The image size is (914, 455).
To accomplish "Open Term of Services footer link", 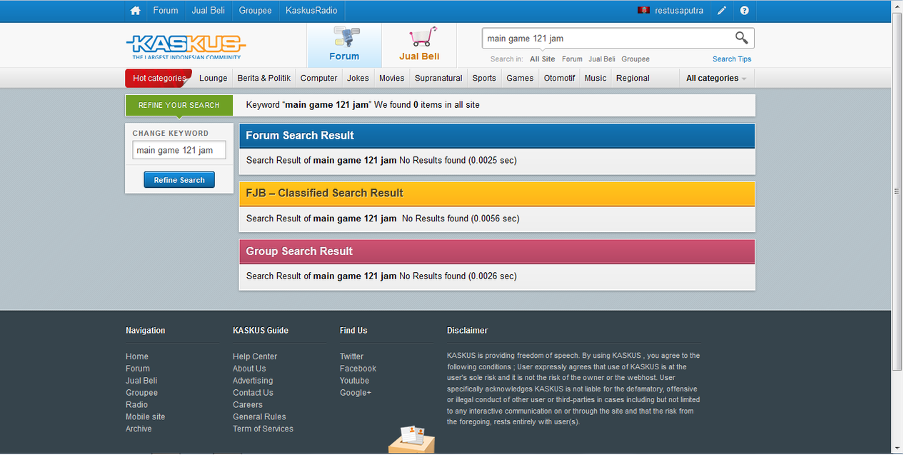I will [263, 429].
